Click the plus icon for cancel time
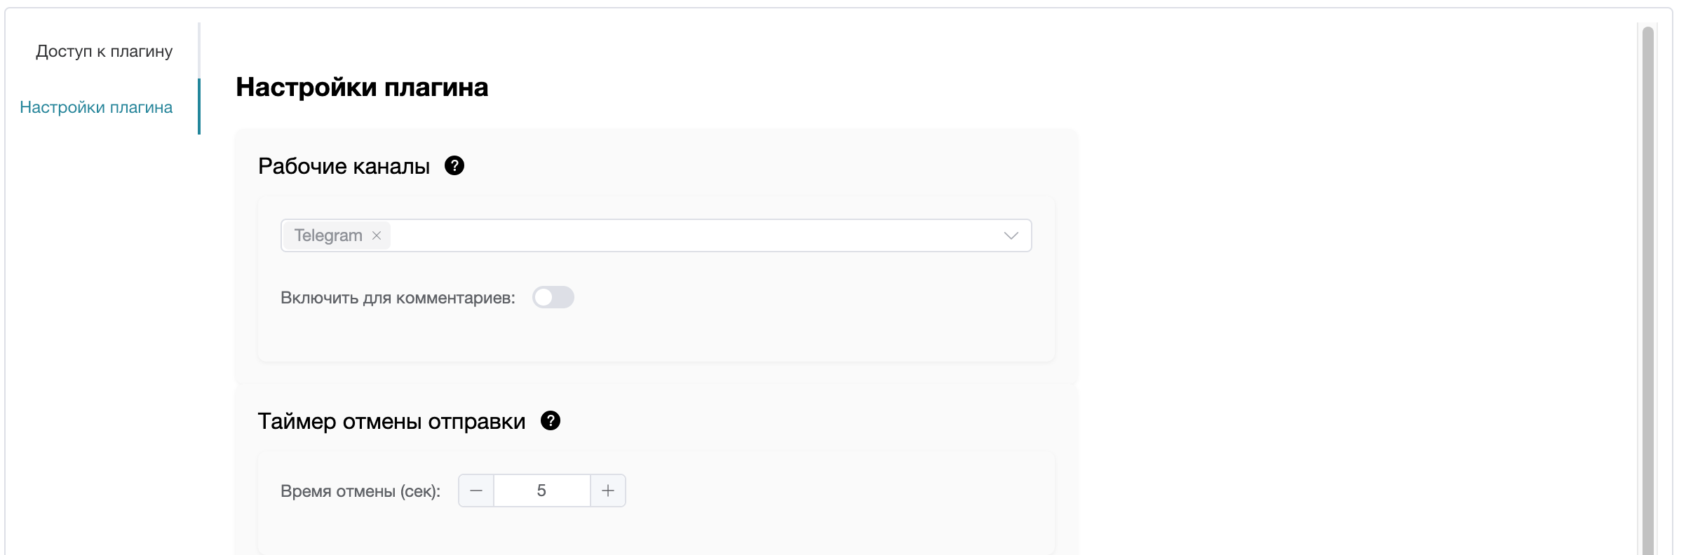Screen dimensions: 1686x555 point(608,491)
